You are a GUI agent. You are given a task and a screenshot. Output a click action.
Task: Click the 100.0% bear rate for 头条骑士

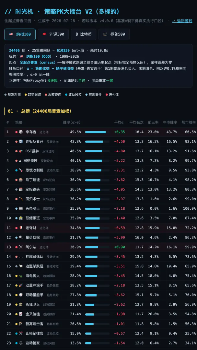pos(189,208)
